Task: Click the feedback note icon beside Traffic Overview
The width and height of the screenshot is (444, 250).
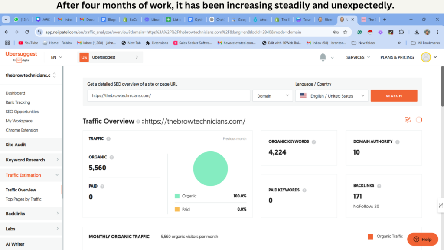Action: tap(408, 120)
